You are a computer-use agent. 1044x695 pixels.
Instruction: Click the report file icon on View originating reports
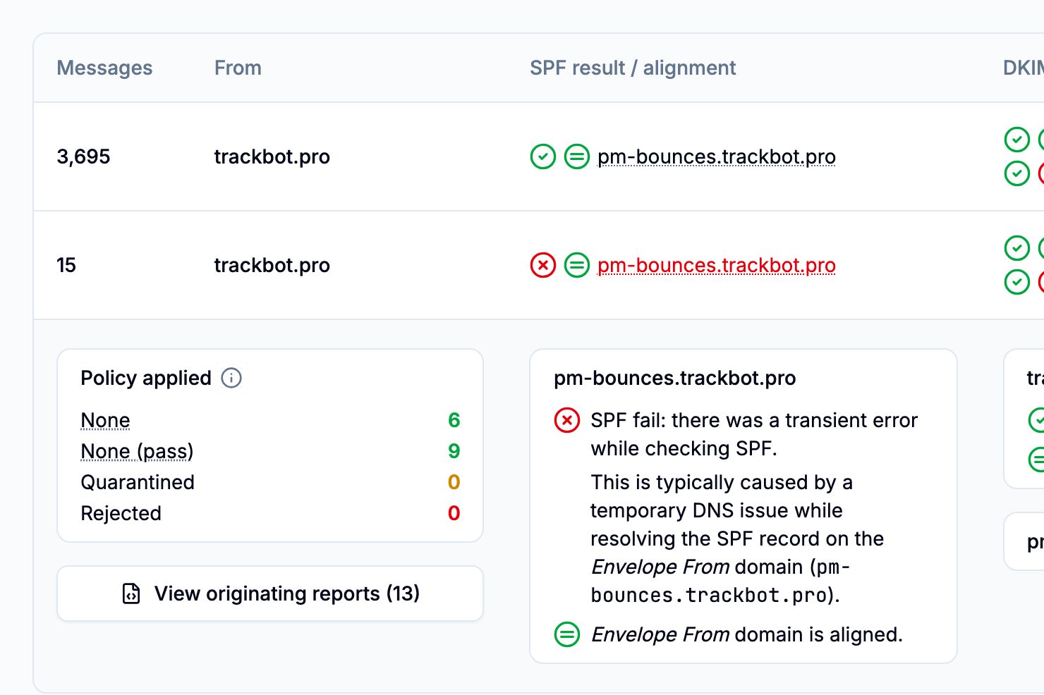131,593
